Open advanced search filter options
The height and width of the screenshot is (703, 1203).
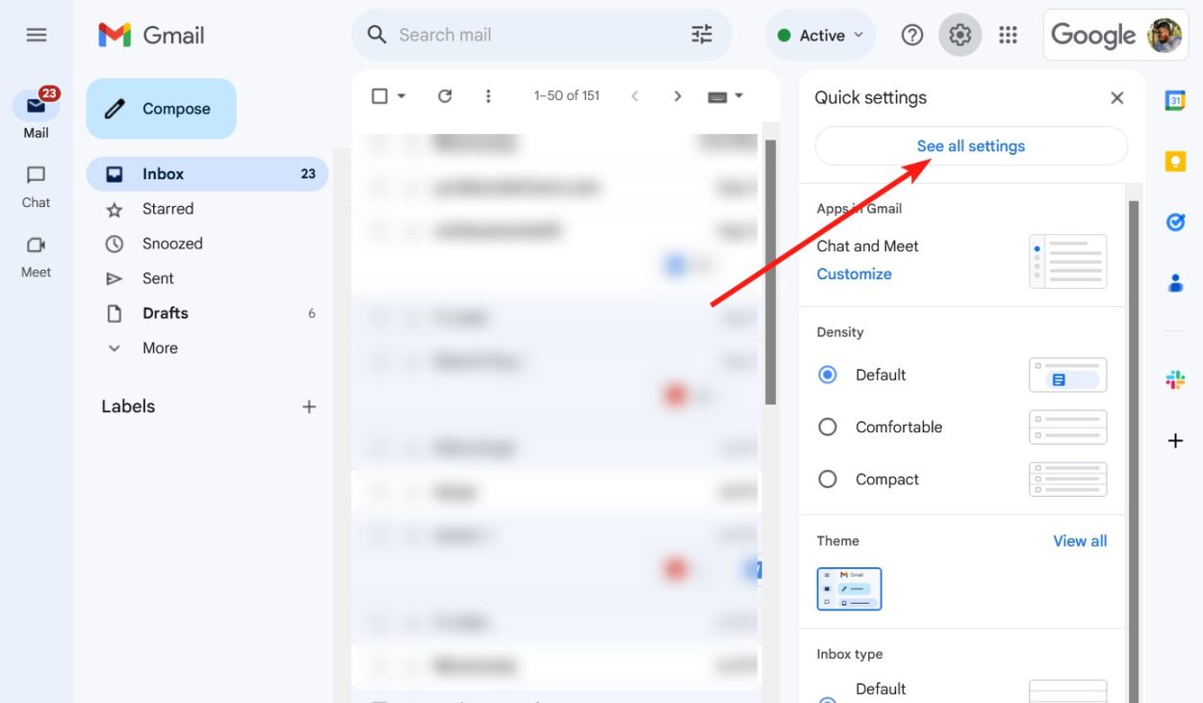702,34
